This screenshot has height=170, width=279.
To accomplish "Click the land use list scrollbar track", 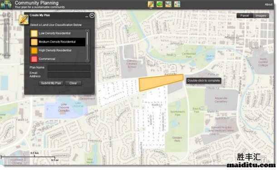I will (x=87, y=46).
